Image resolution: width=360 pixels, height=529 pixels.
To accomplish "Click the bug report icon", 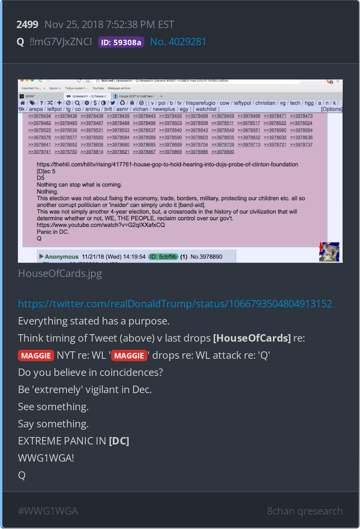I will [132, 103].
